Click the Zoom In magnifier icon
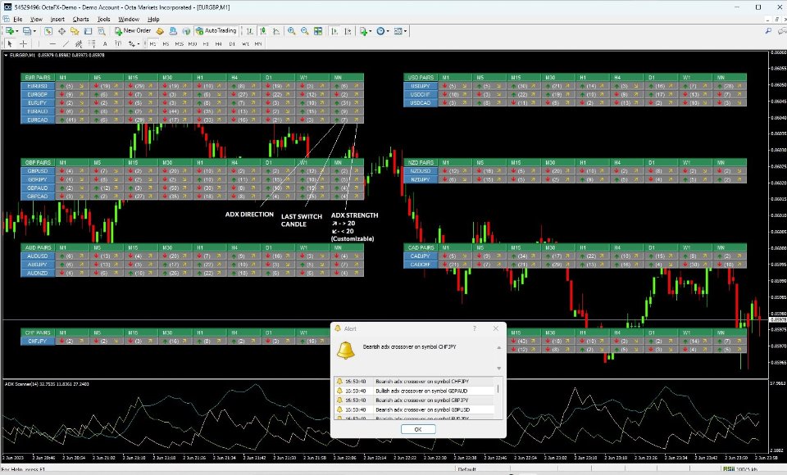The image size is (787, 475). 291,31
